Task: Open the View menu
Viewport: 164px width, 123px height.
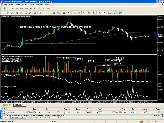Action: tap(11, 4)
